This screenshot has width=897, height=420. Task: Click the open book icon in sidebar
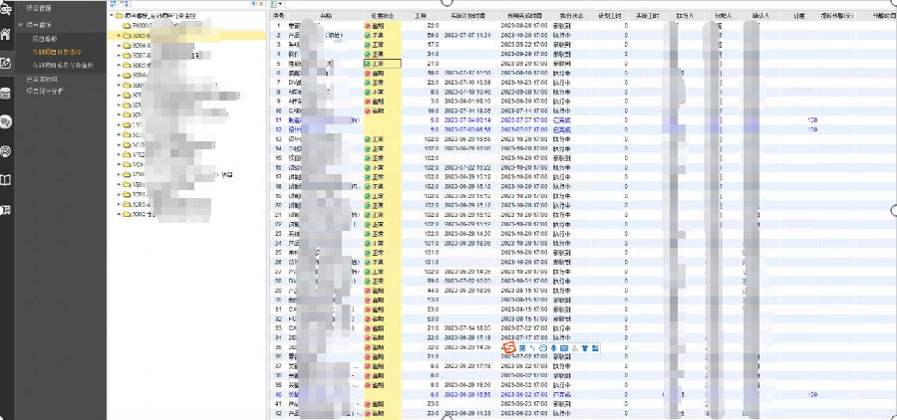point(6,180)
